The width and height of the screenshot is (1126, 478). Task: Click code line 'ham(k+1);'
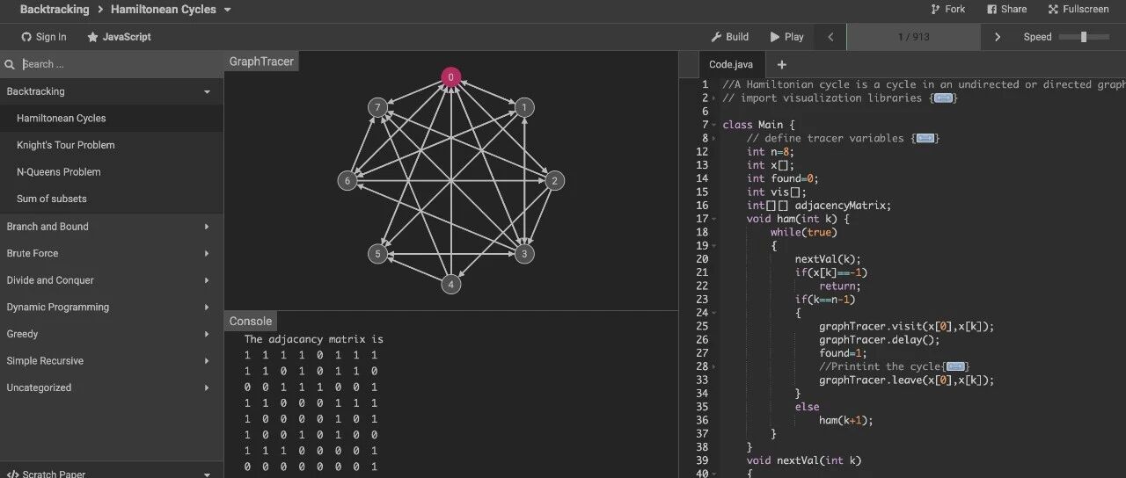846,420
